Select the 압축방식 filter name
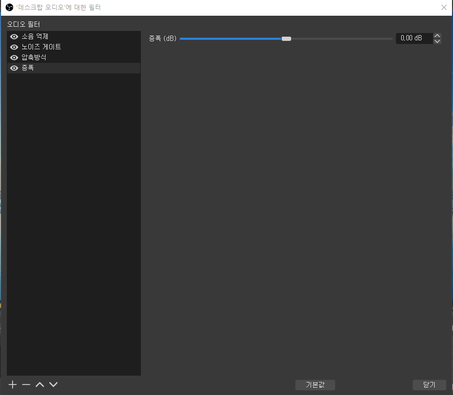 (x=34, y=57)
